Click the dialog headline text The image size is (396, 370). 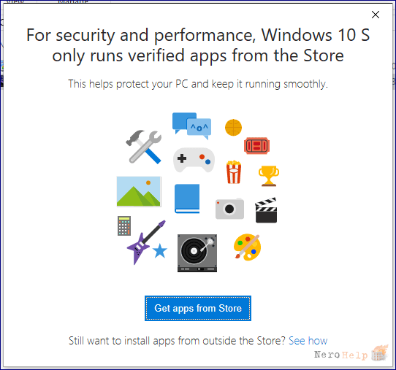[198, 45]
